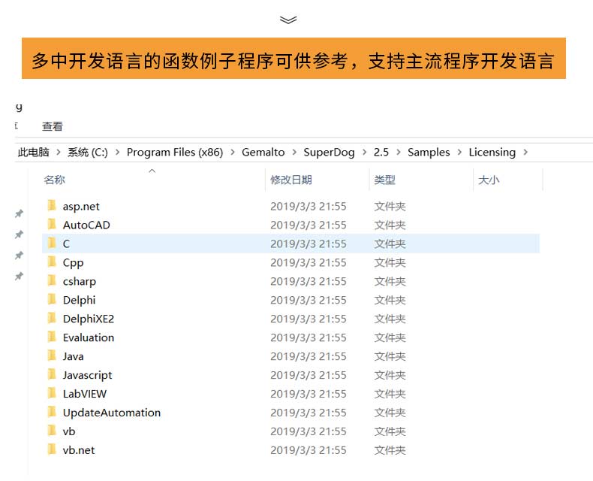Click the pin icon beside asp.net row
Viewport: 593px width, 481px height.
(x=19, y=213)
